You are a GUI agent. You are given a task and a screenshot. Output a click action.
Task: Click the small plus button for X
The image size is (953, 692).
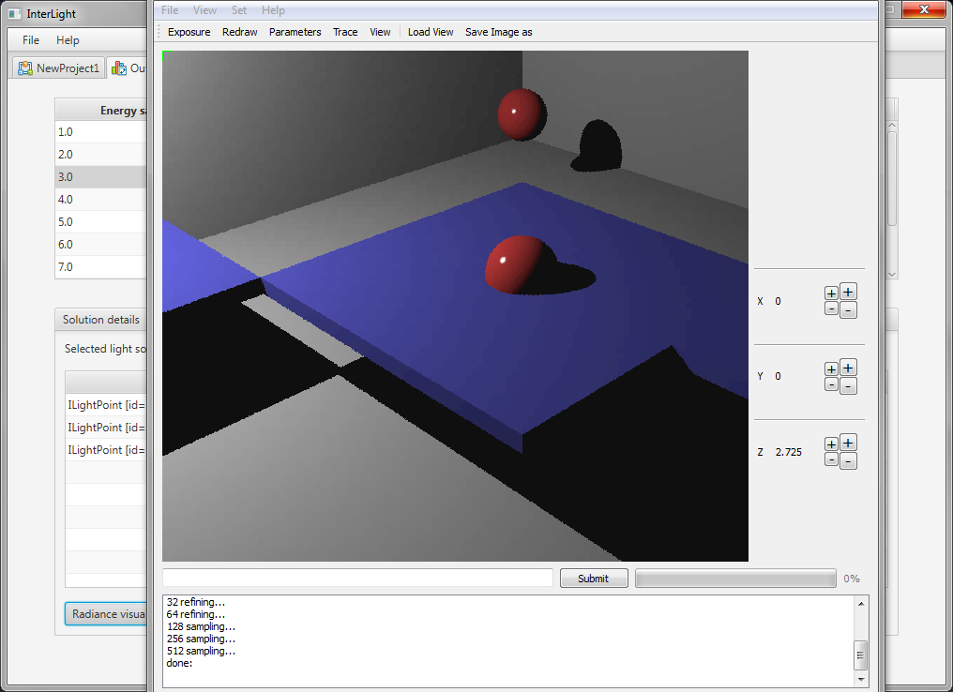(831, 293)
